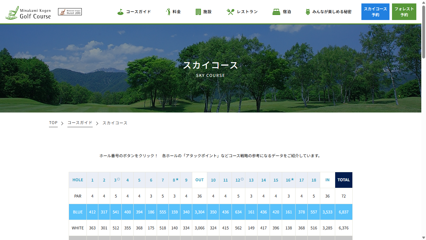Select hole 17 button

[x=301, y=180]
